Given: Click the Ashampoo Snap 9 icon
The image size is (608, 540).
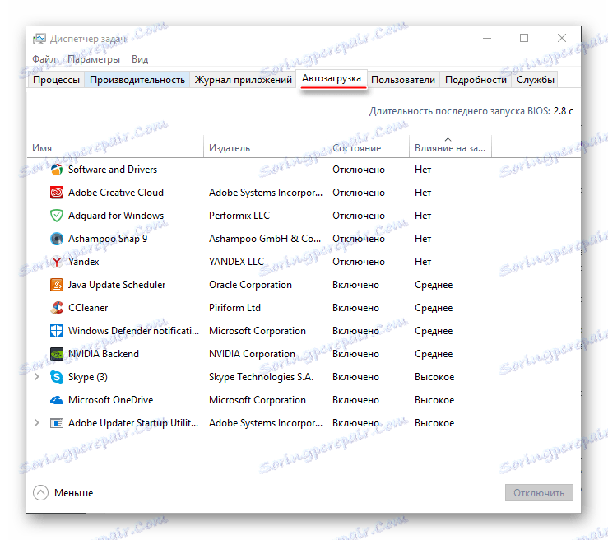Looking at the screenshot, I should (x=57, y=239).
